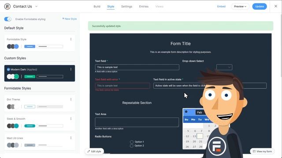Open the Views tab
The height and width of the screenshot is (158, 282).
(x=159, y=7)
